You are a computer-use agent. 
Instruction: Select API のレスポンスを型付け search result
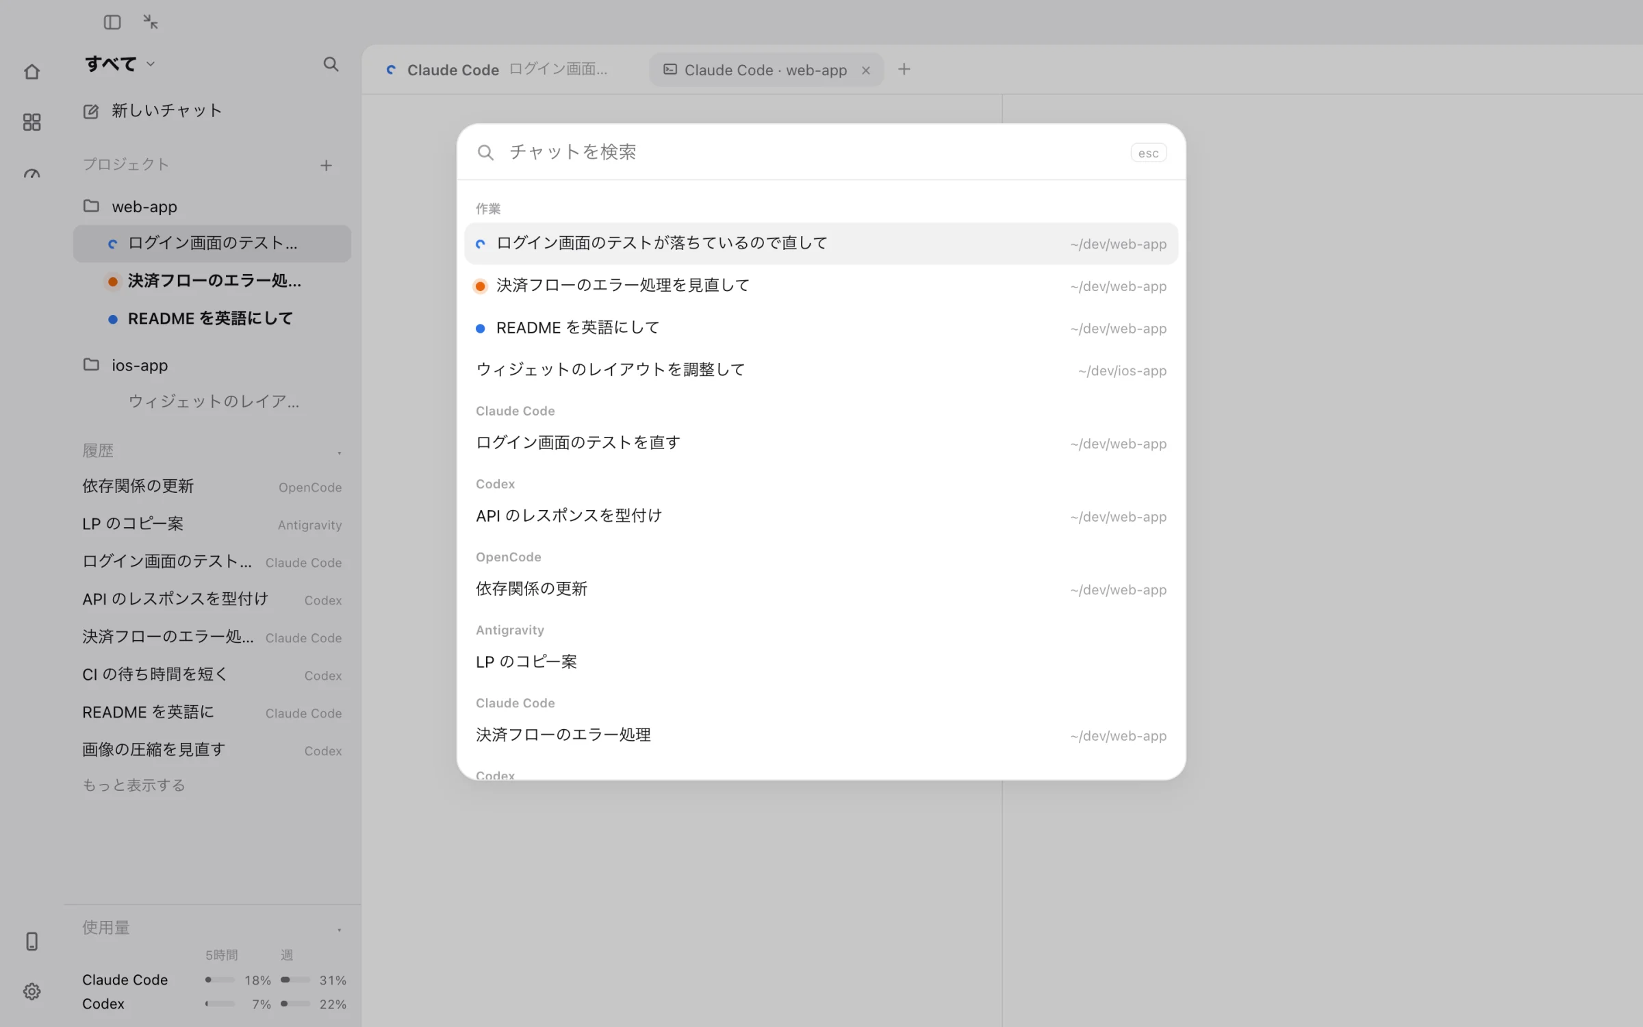(821, 516)
